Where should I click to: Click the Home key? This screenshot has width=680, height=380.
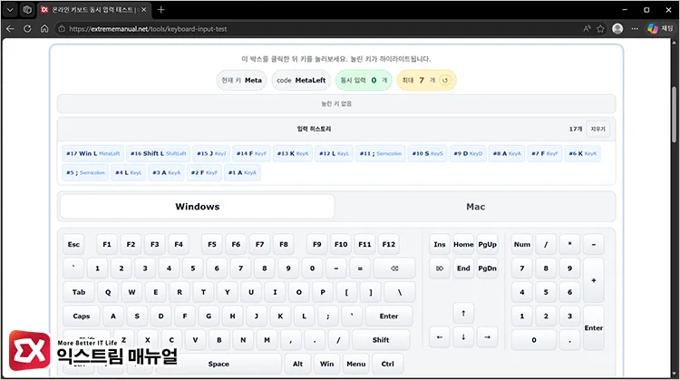click(x=463, y=244)
